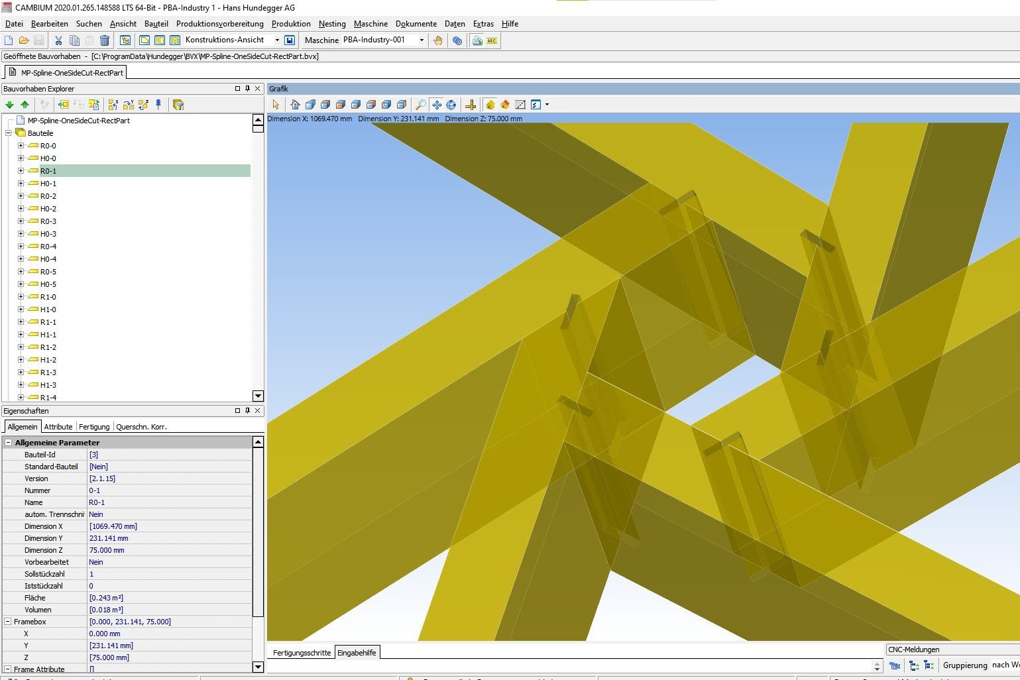Pin the Eigenschaften panel

coord(247,411)
